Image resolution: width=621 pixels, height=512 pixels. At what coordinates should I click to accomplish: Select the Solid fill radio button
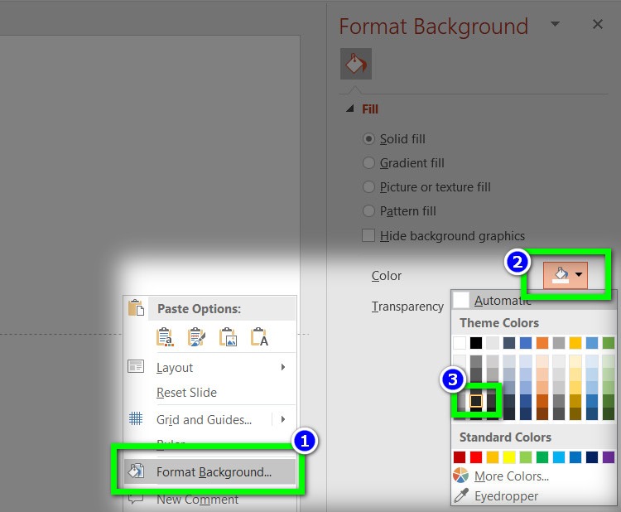369,139
